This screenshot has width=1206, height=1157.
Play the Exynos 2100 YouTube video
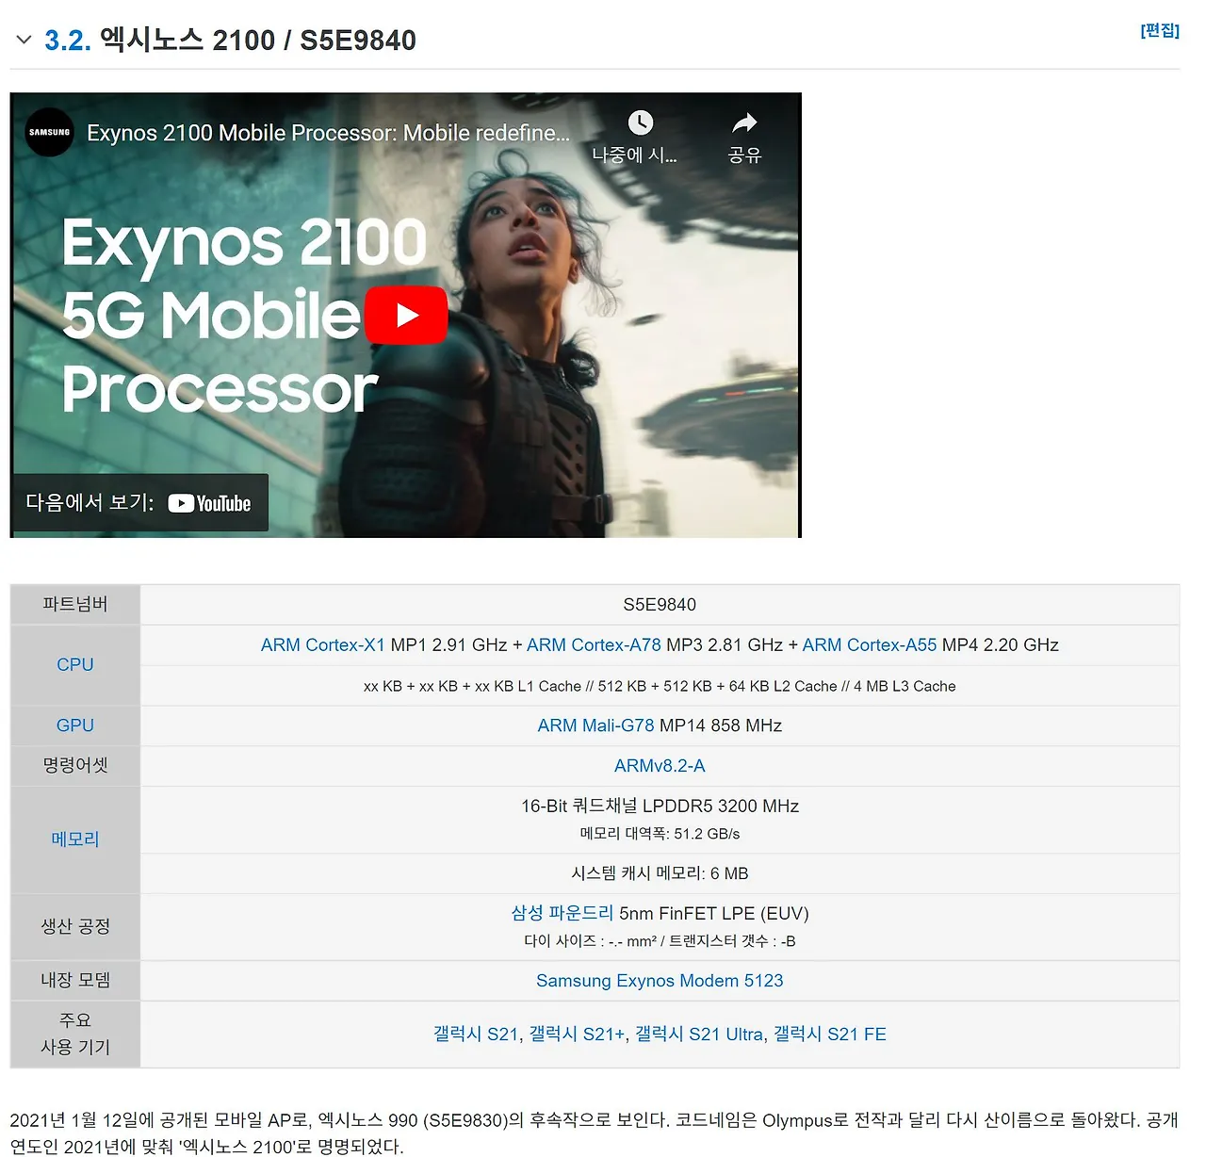[406, 315]
